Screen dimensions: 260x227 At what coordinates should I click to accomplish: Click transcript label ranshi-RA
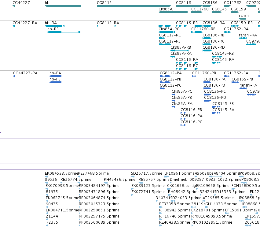pyautogui.click(x=248, y=35)
